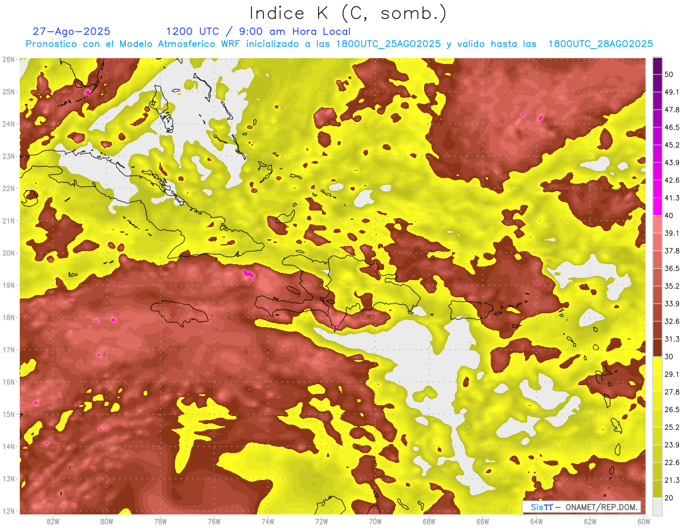The image size is (684, 529).
Task: Click the colorbar value 41.3
Action: [x=672, y=198]
